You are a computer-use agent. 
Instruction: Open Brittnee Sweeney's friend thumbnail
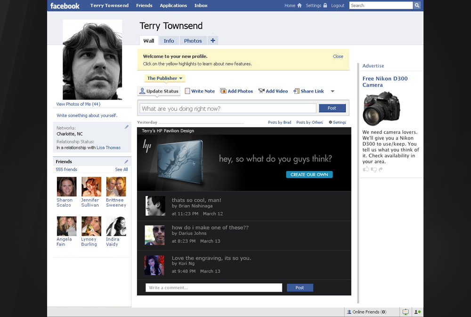pyautogui.click(x=116, y=186)
